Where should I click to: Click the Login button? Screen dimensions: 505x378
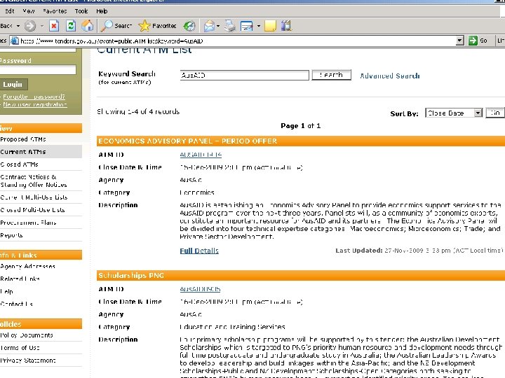[x=13, y=84]
